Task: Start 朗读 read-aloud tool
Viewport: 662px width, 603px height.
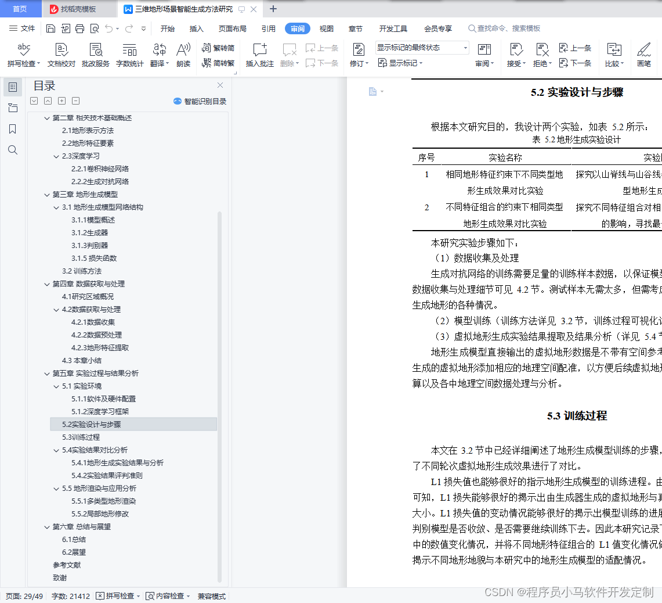Action: pyautogui.click(x=183, y=55)
